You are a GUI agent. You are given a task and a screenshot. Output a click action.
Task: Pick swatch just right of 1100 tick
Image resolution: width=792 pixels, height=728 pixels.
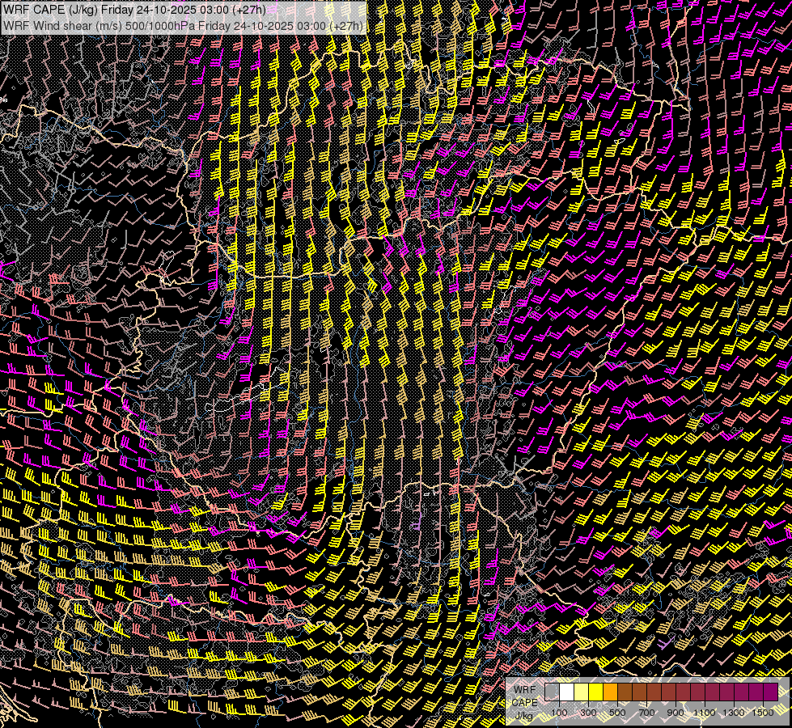click(712, 692)
